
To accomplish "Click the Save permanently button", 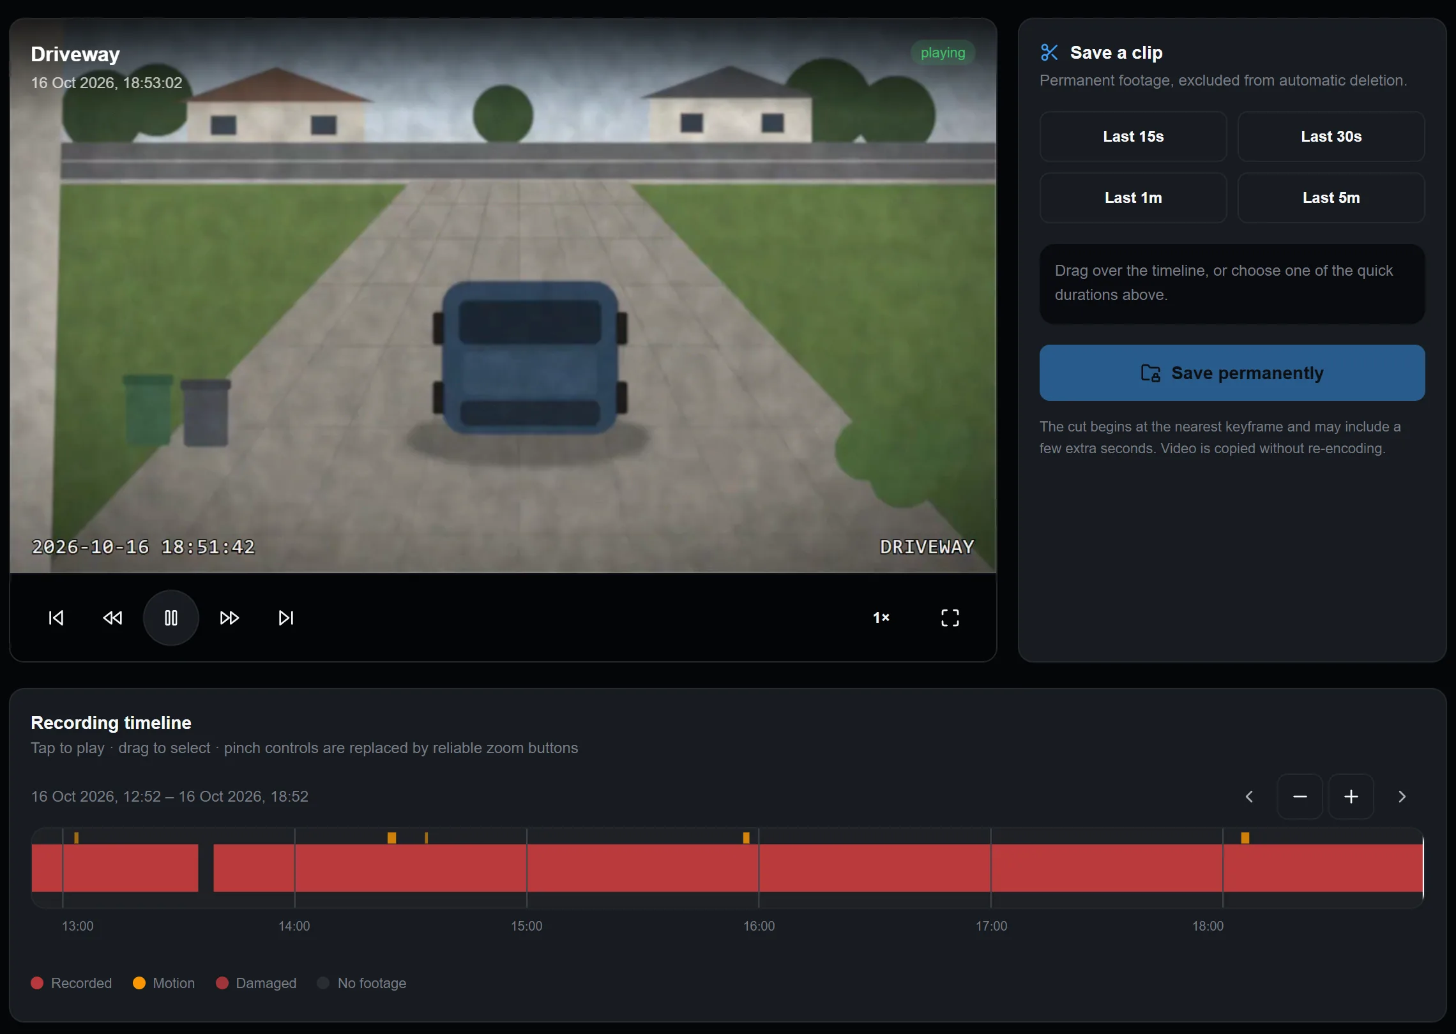I will pos(1232,373).
